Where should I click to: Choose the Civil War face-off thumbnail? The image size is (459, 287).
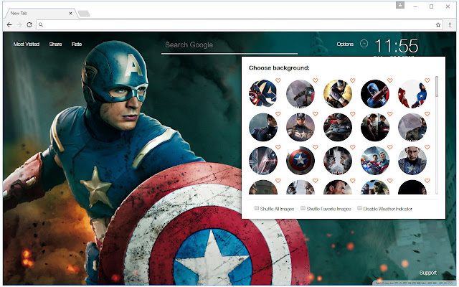click(338, 161)
